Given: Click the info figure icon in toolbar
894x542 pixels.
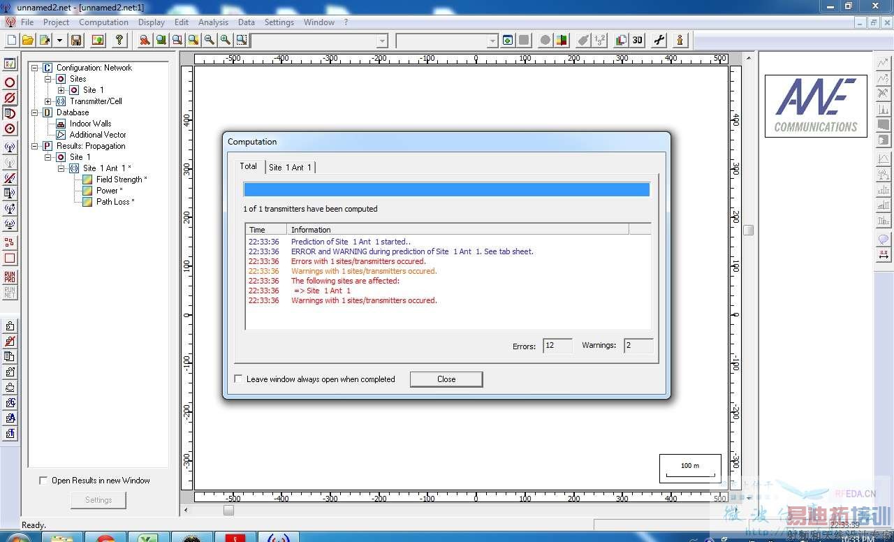Looking at the screenshot, I should (680, 41).
